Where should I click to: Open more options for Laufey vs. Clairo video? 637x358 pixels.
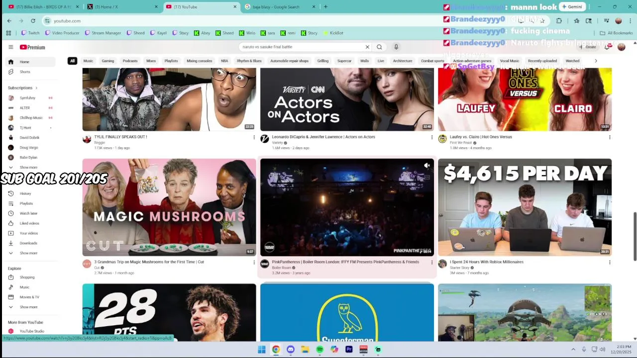[x=609, y=137]
